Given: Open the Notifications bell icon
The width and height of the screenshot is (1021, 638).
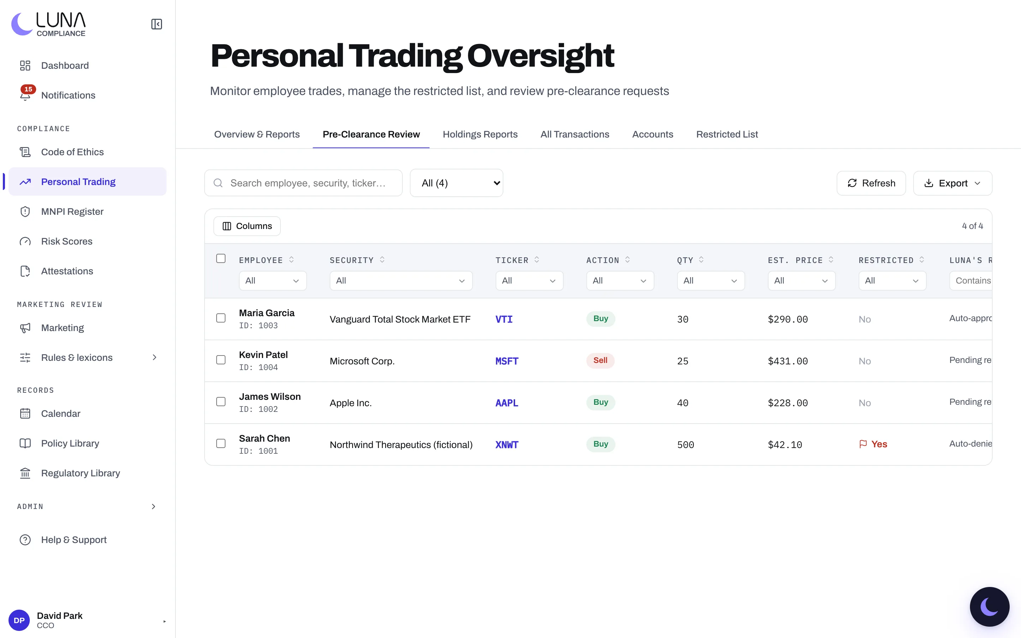Looking at the screenshot, I should pyautogui.click(x=25, y=95).
